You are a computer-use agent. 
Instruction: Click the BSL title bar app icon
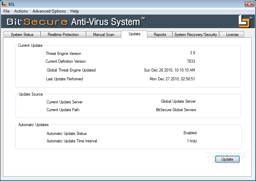[4, 4]
